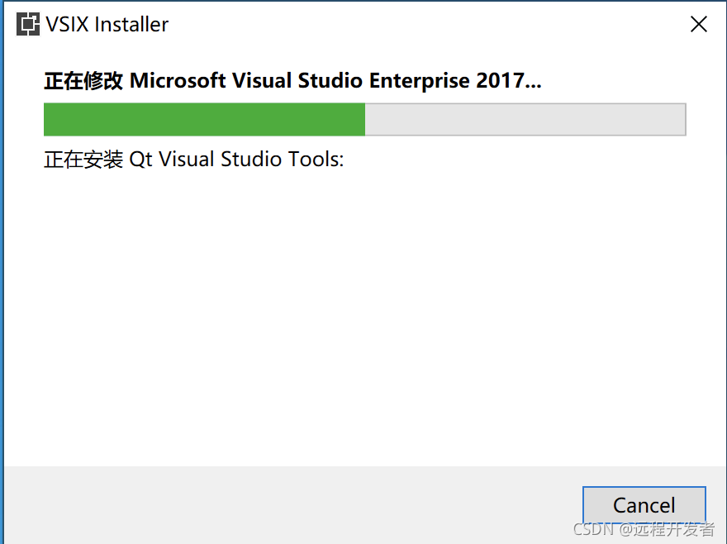Close the VSIX Installer dialog with X
This screenshot has width=727, height=544.
point(698,24)
